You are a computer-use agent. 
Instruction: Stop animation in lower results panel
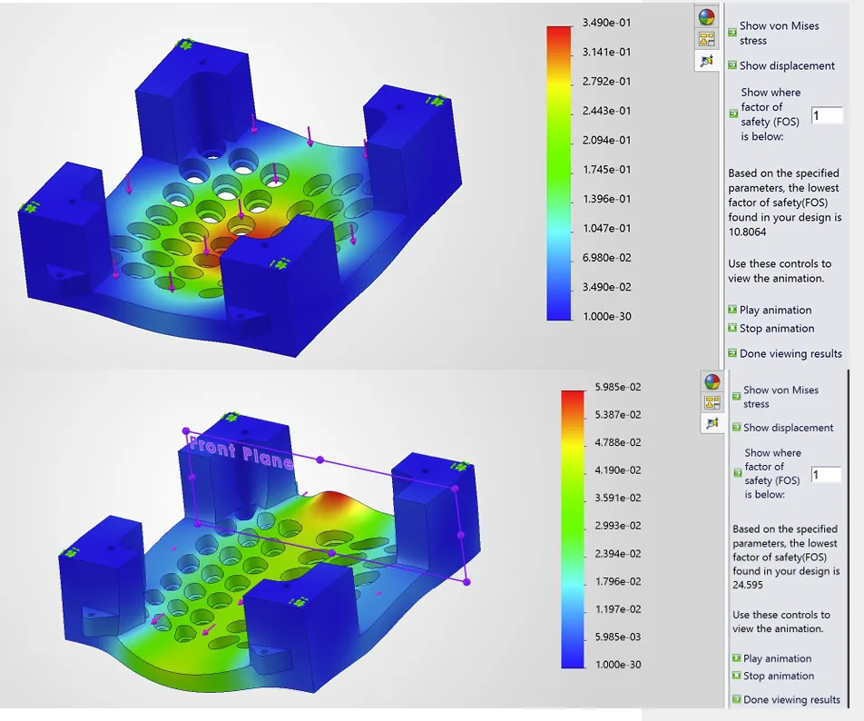773,676
